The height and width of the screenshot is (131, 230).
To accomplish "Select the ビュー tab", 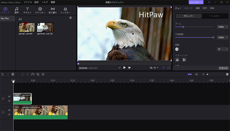I will pyautogui.click(x=178, y=8).
